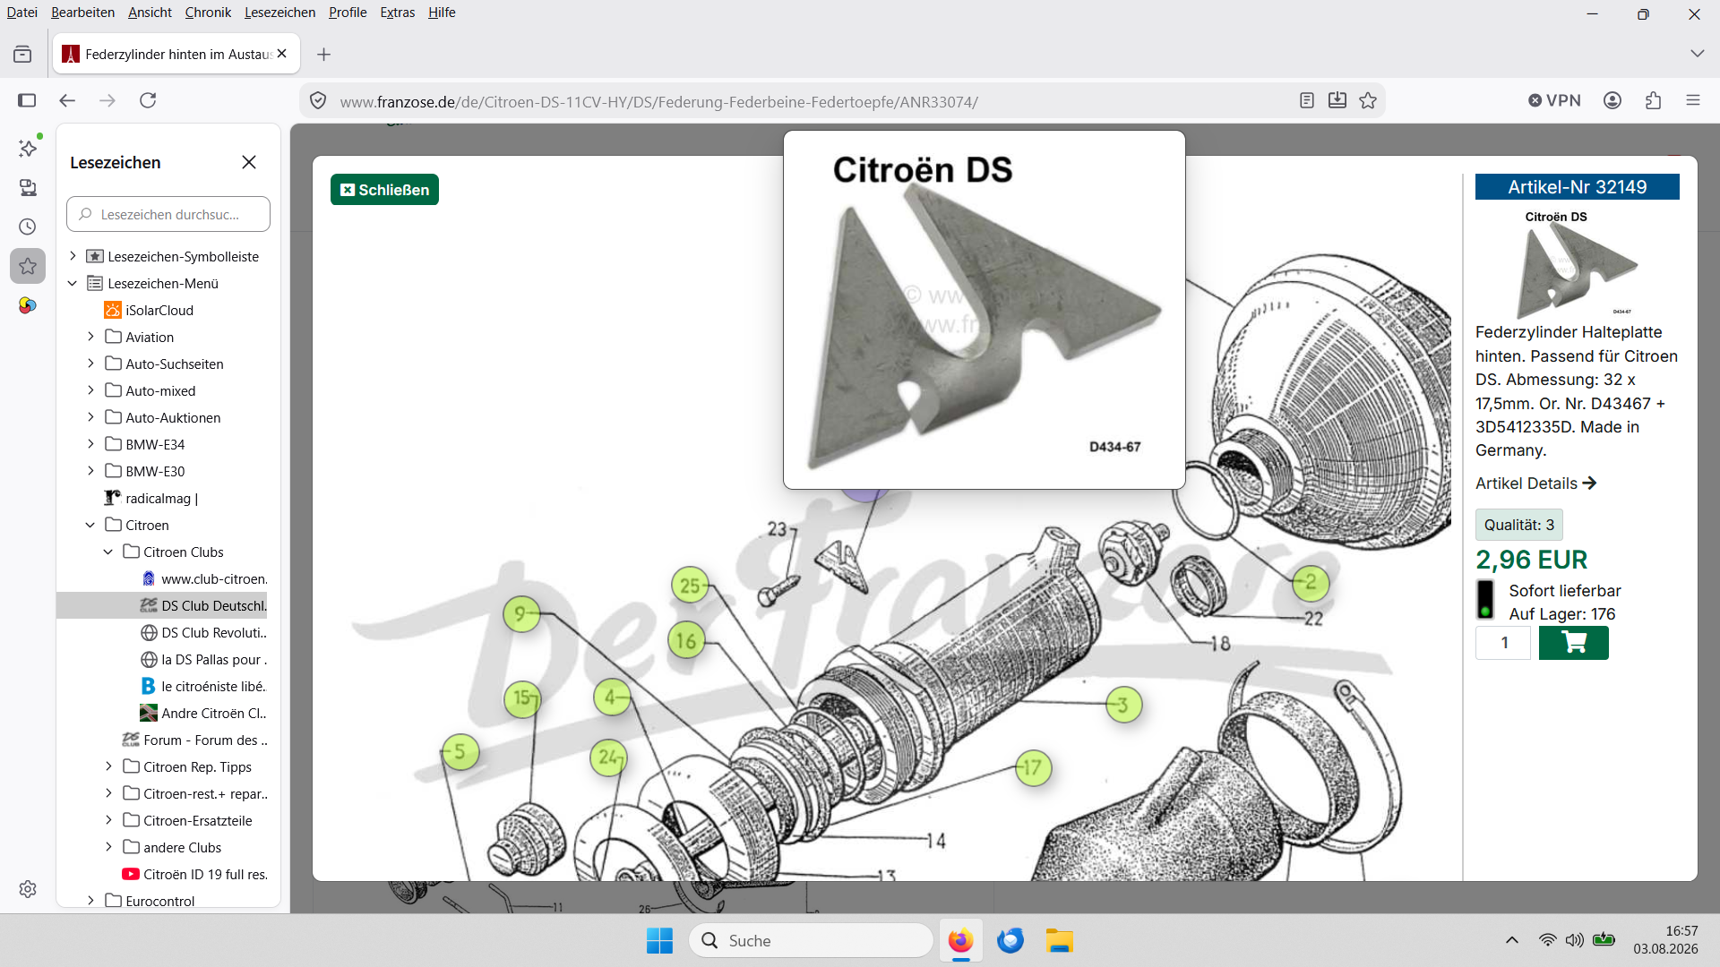Save page to Pocket download icon
This screenshot has height=967, width=1720.
coord(1337,100)
